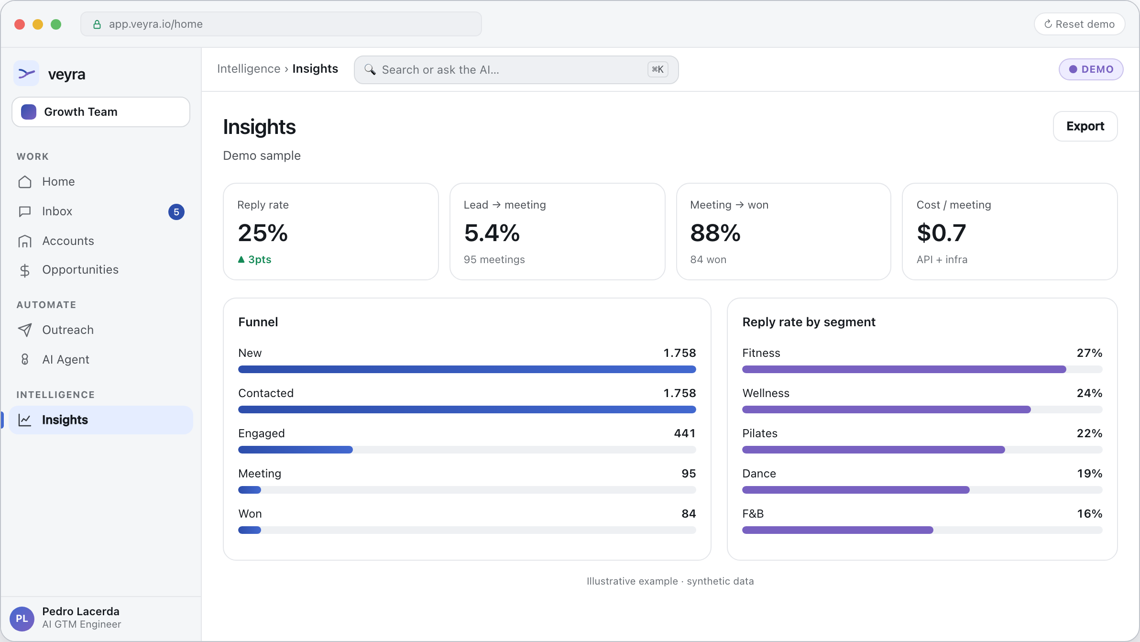Viewport: 1140px width, 642px height.
Task: Click the Export button
Action: [x=1085, y=126]
